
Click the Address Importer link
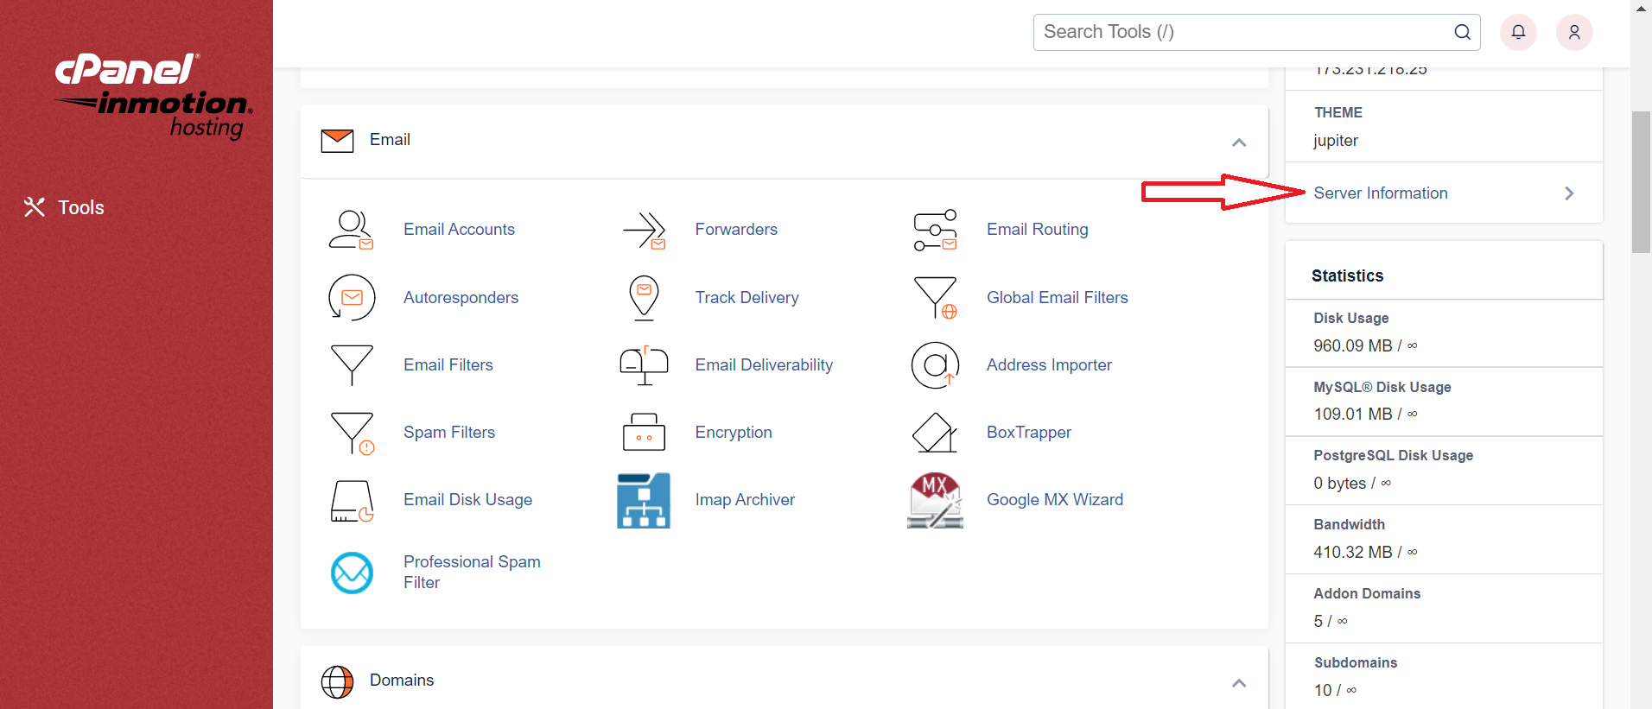1049,365
